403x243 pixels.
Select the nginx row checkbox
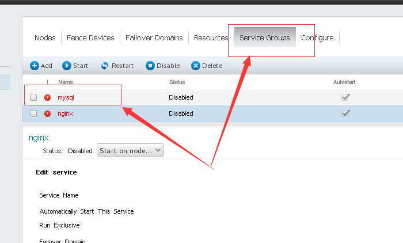[33, 113]
